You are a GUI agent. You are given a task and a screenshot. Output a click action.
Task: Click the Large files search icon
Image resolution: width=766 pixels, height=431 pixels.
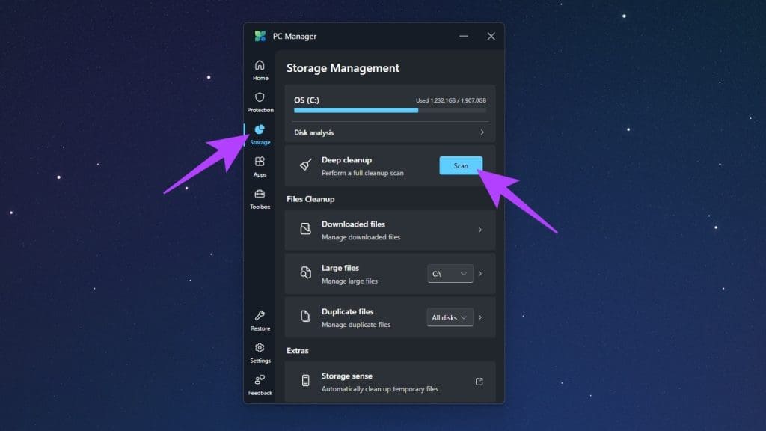click(305, 272)
